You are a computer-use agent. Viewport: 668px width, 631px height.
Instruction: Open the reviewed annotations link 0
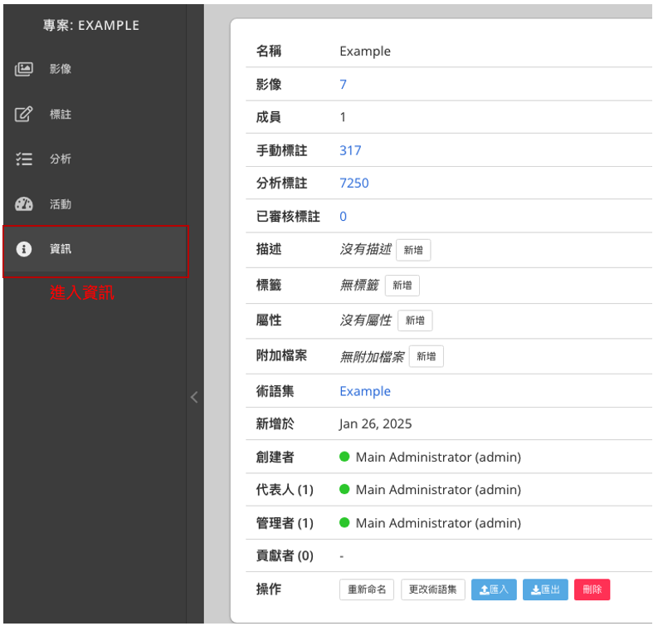[x=343, y=217]
